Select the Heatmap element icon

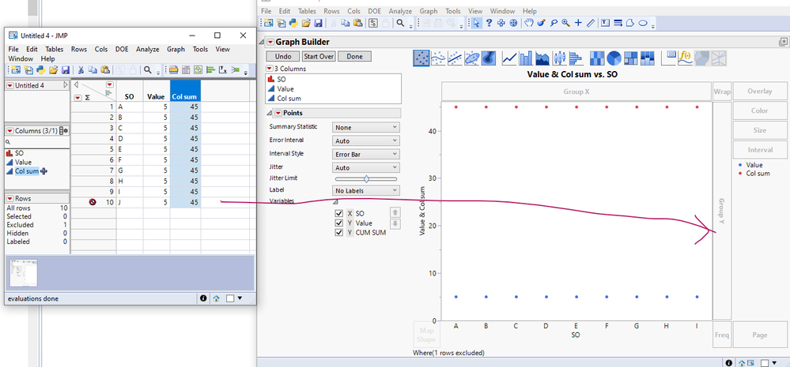click(x=597, y=58)
